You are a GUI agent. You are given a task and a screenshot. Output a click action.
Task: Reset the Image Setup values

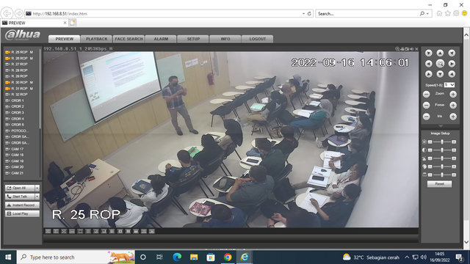click(x=439, y=184)
